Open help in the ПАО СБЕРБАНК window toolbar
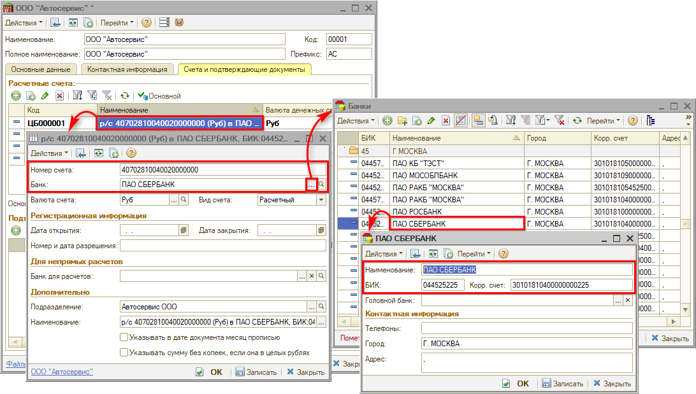This screenshot has height=394, width=696. click(x=503, y=253)
